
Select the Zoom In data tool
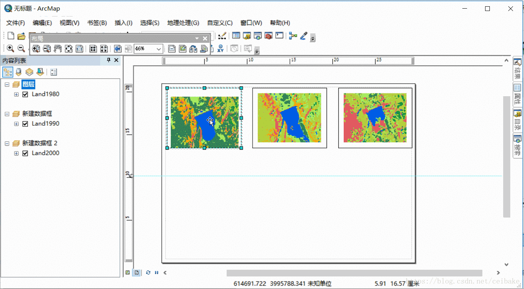(x=10, y=48)
